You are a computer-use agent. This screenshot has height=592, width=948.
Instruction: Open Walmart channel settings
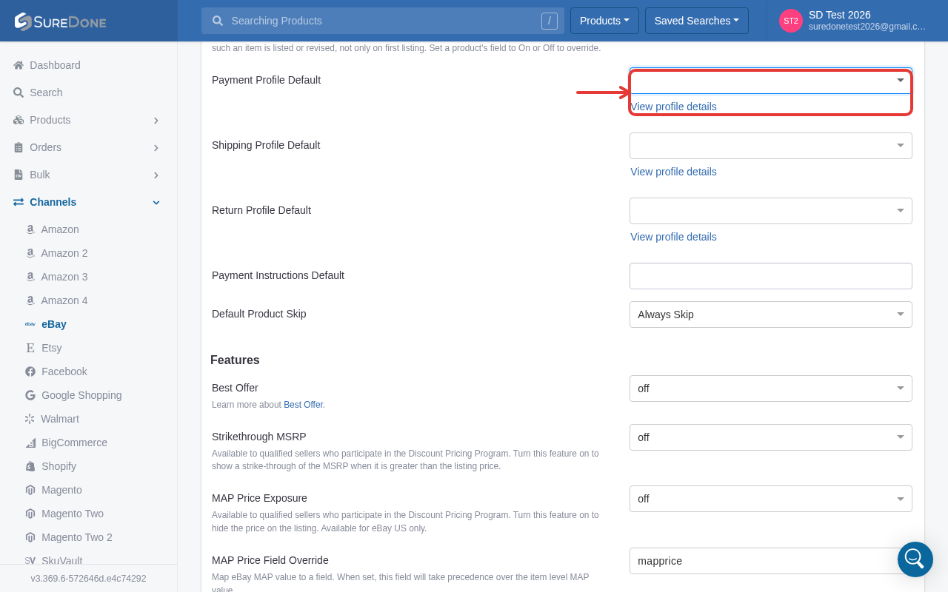60,419
